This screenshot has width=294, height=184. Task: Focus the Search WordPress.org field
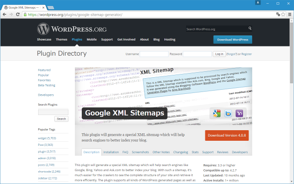coord(216,29)
